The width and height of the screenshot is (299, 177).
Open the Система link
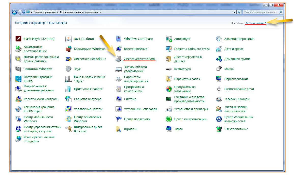click(x=130, y=99)
